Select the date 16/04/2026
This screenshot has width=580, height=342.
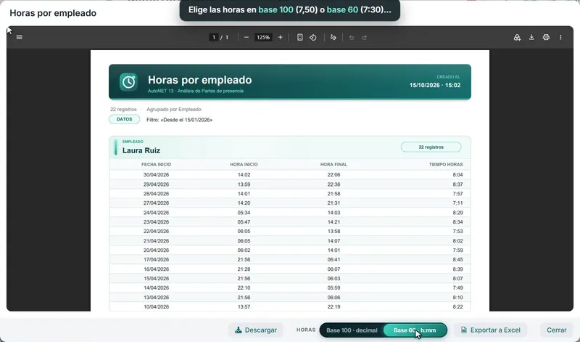tap(156, 269)
